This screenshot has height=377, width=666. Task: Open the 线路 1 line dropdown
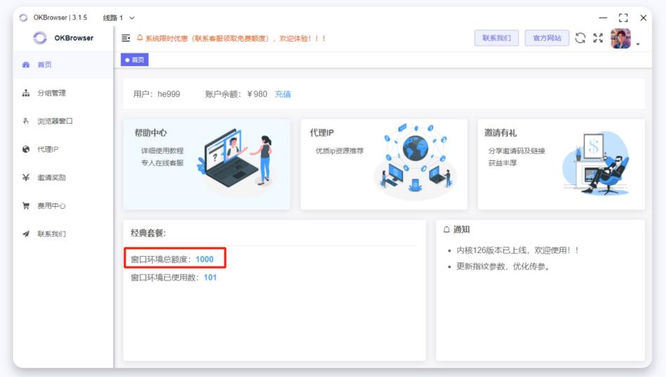coord(118,18)
